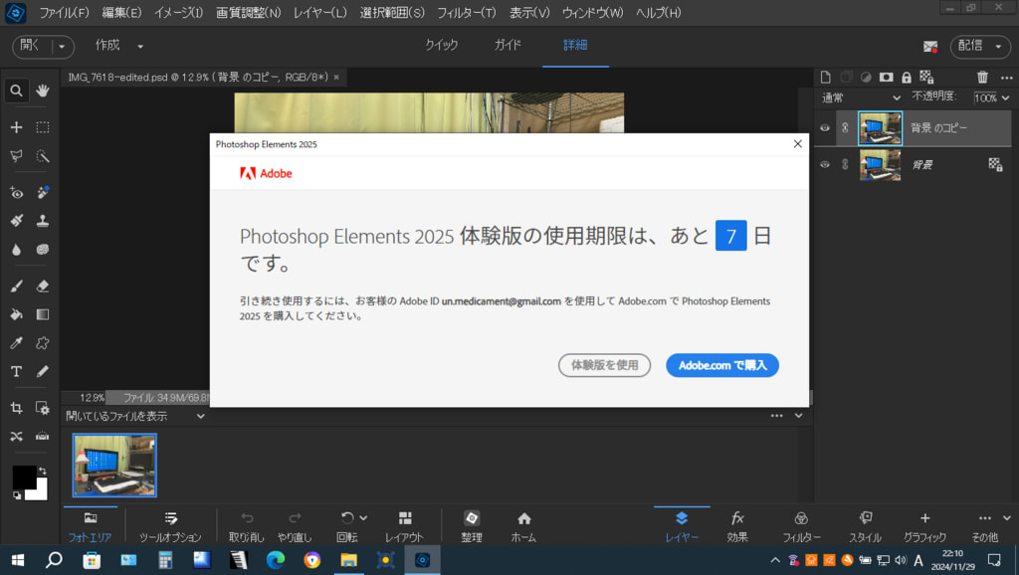
Task: Click ホーム home screen button
Action: 523,527
